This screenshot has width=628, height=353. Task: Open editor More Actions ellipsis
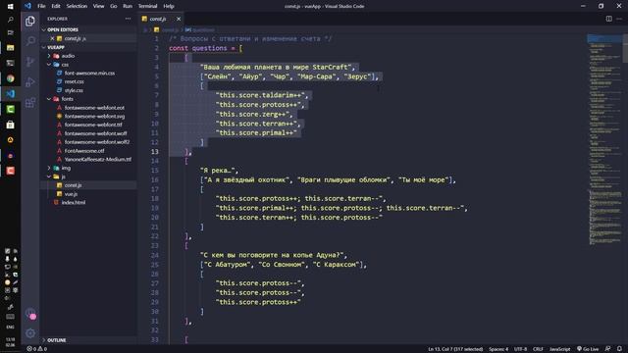[619, 19]
